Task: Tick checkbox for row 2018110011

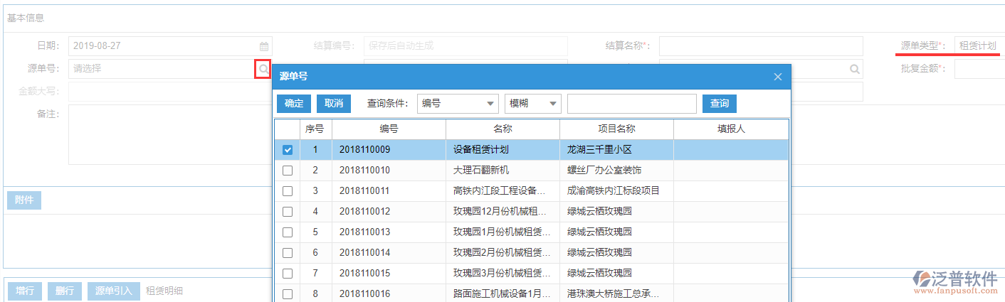Action: [x=288, y=191]
